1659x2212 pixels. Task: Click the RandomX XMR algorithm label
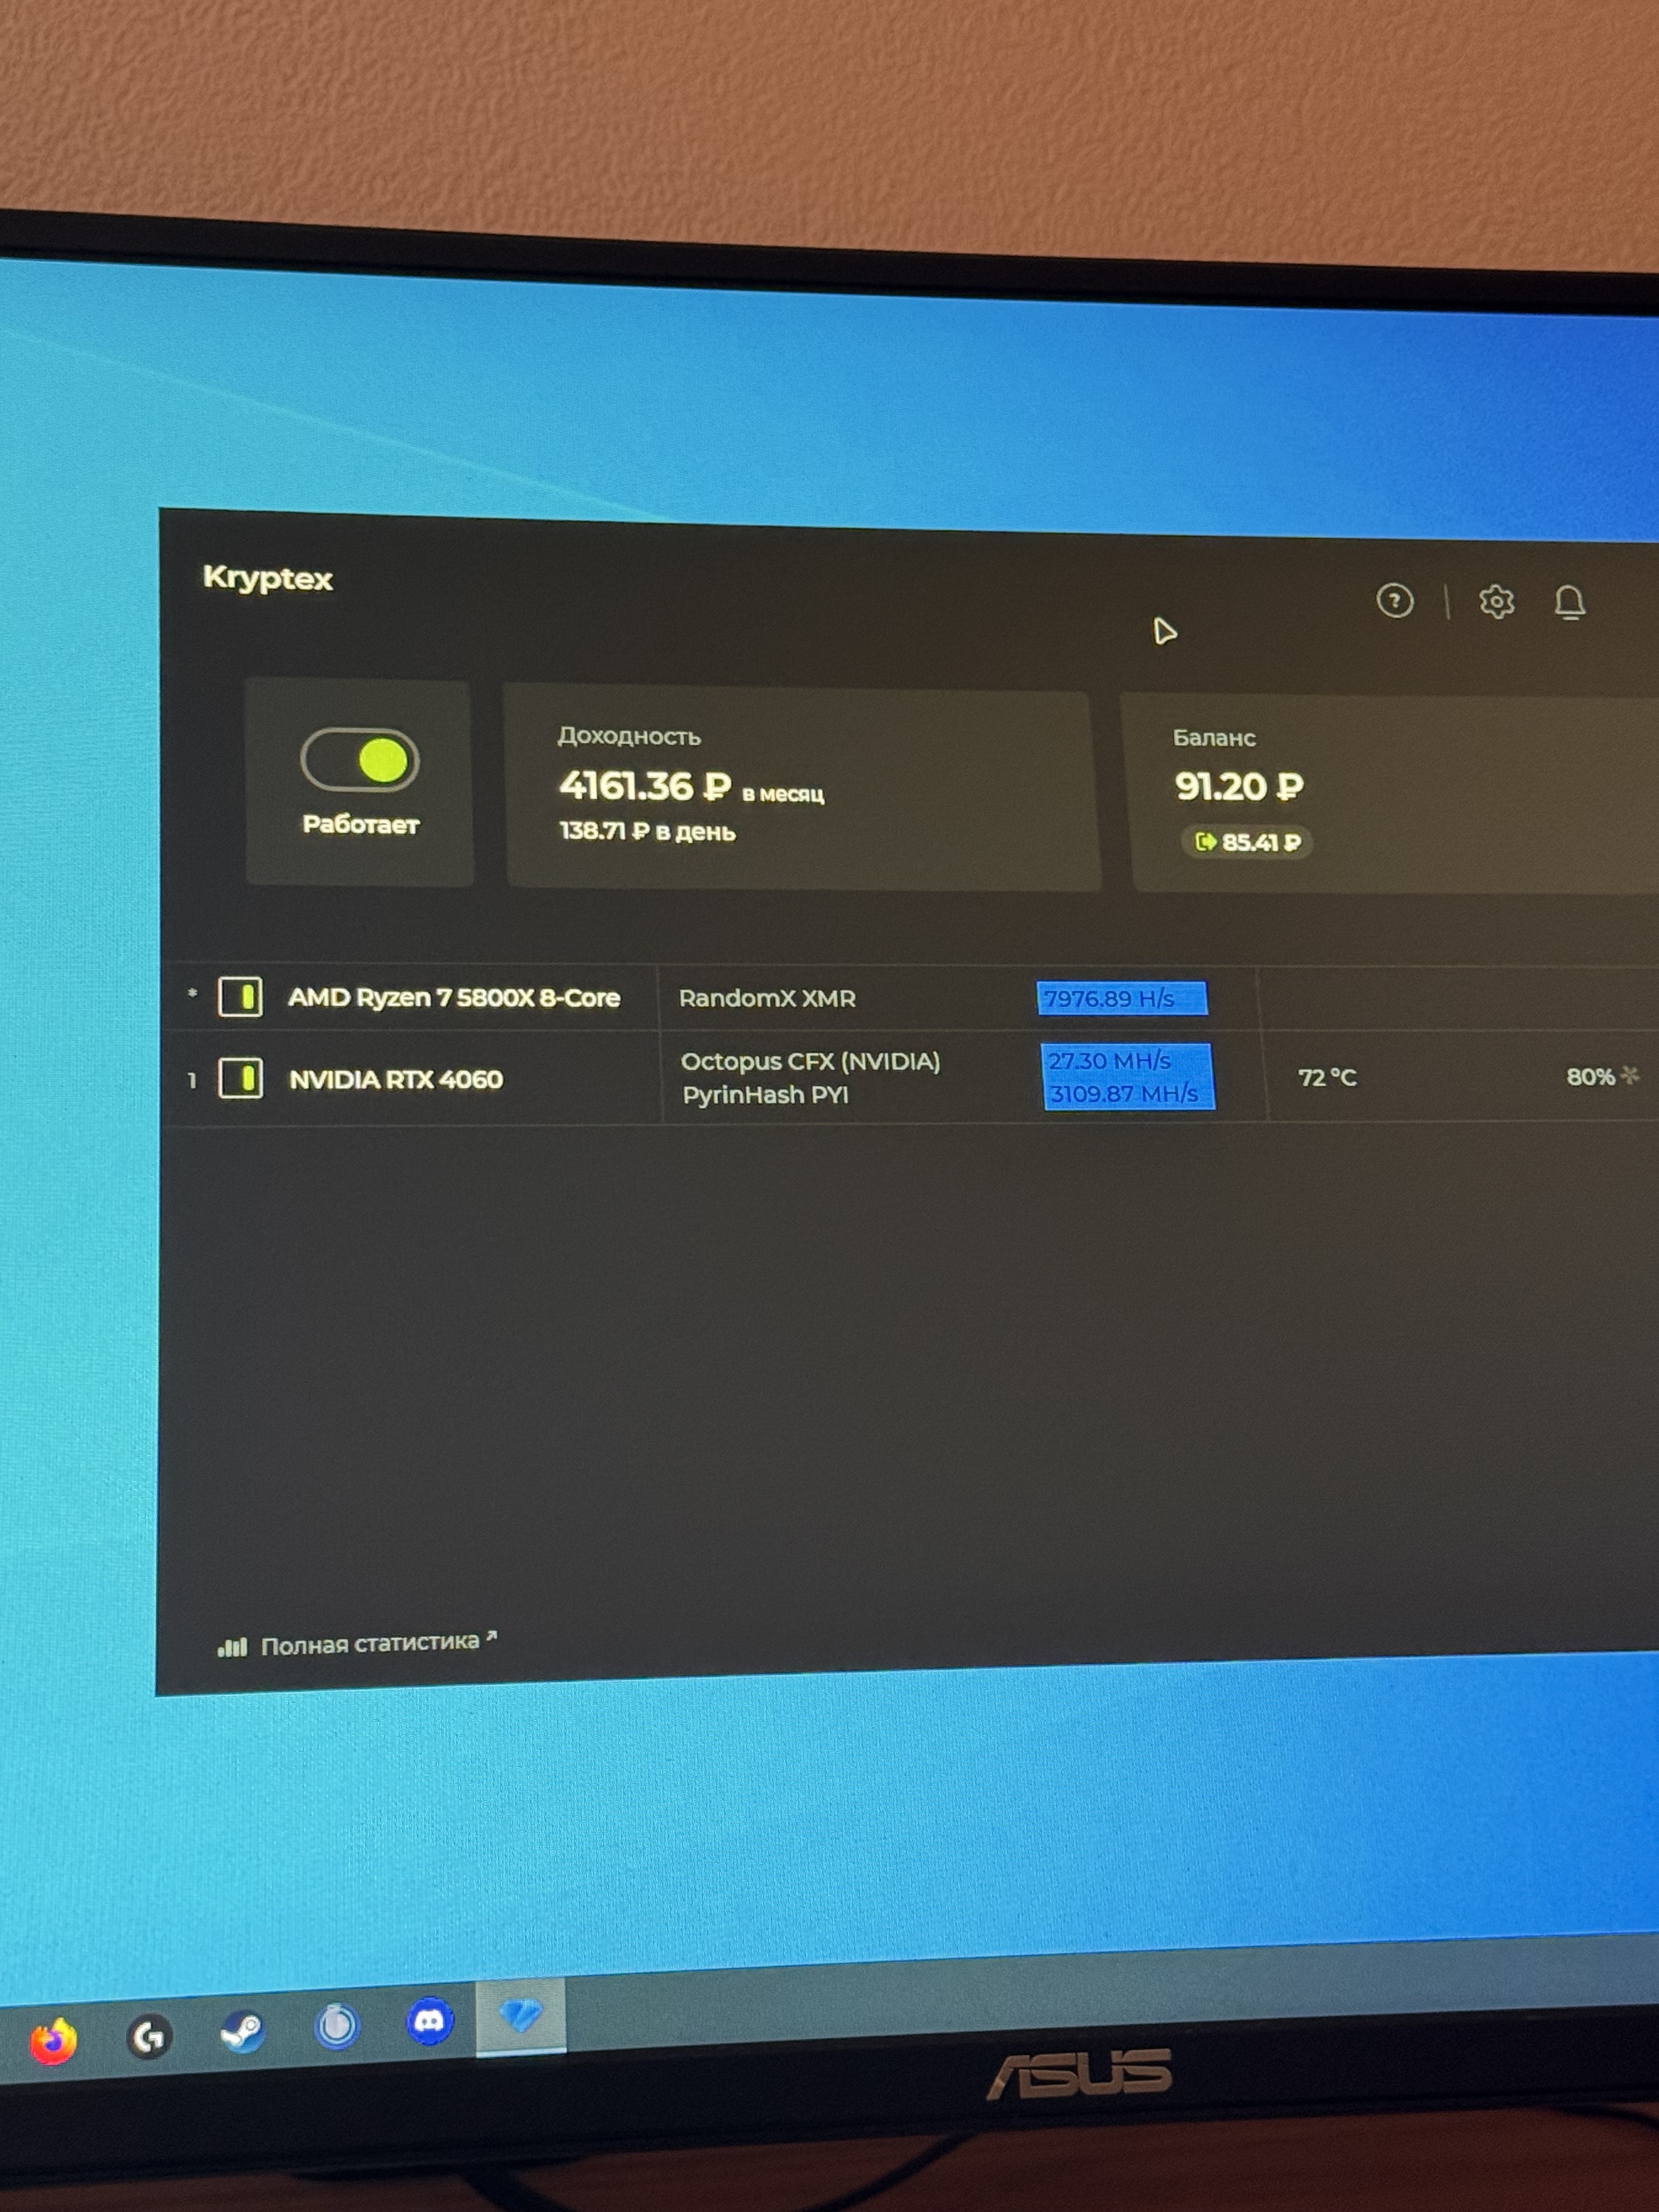click(x=767, y=998)
